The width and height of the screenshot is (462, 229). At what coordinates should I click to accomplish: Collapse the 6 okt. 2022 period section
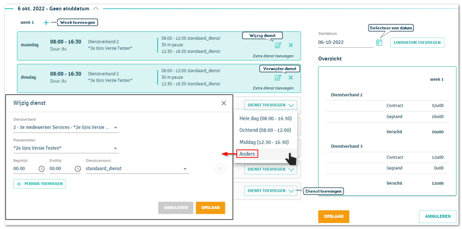(x=96, y=8)
